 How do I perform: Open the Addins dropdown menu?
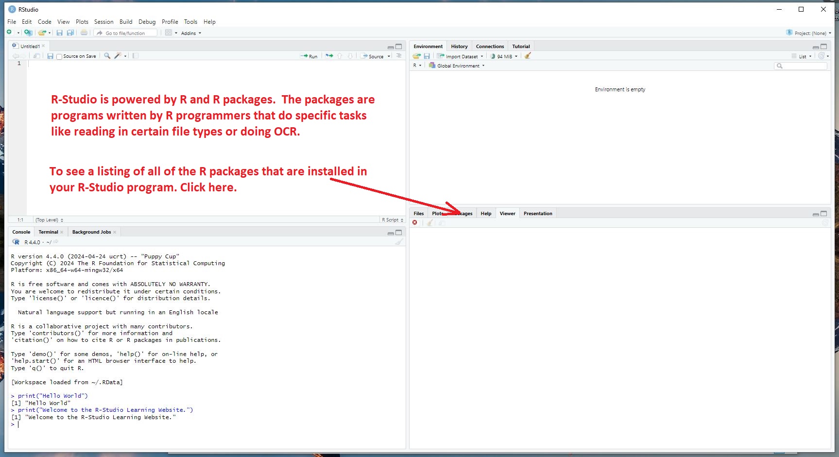[x=190, y=33]
